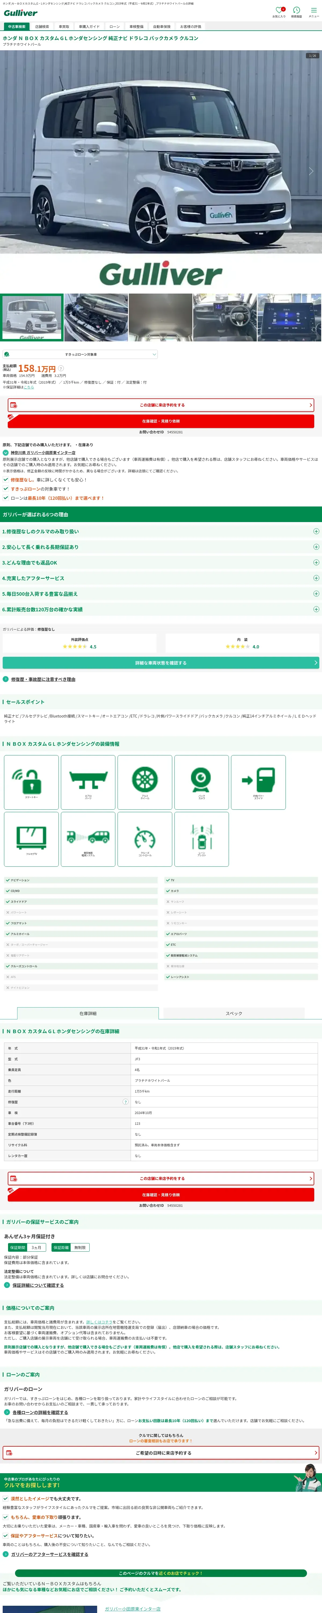Select the 中古車検索 nav tab
The width and height of the screenshot is (322, 1613).
tap(17, 27)
